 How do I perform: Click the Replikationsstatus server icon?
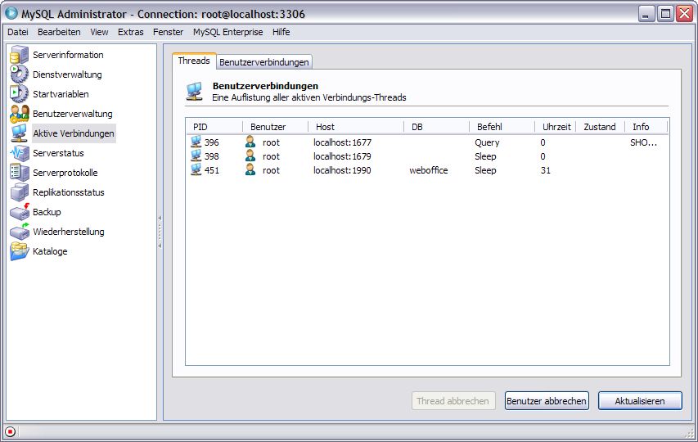(x=19, y=192)
